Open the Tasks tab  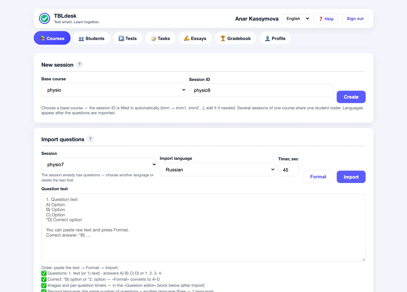click(x=160, y=38)
